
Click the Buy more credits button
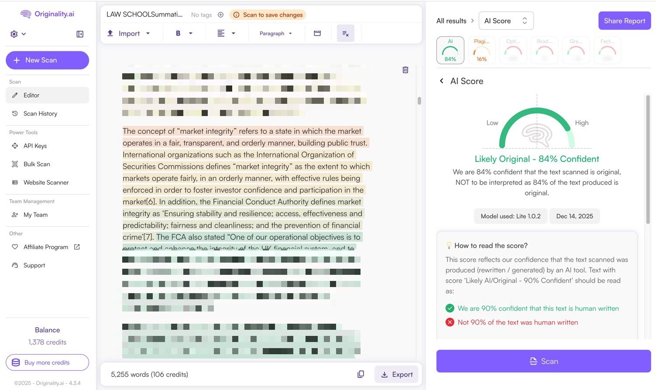coord(47,363)
